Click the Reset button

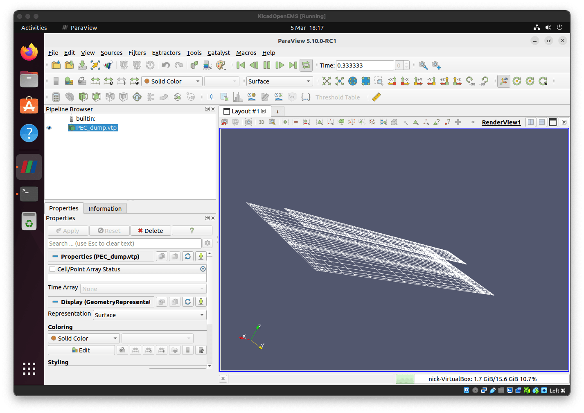click(109, 230)
